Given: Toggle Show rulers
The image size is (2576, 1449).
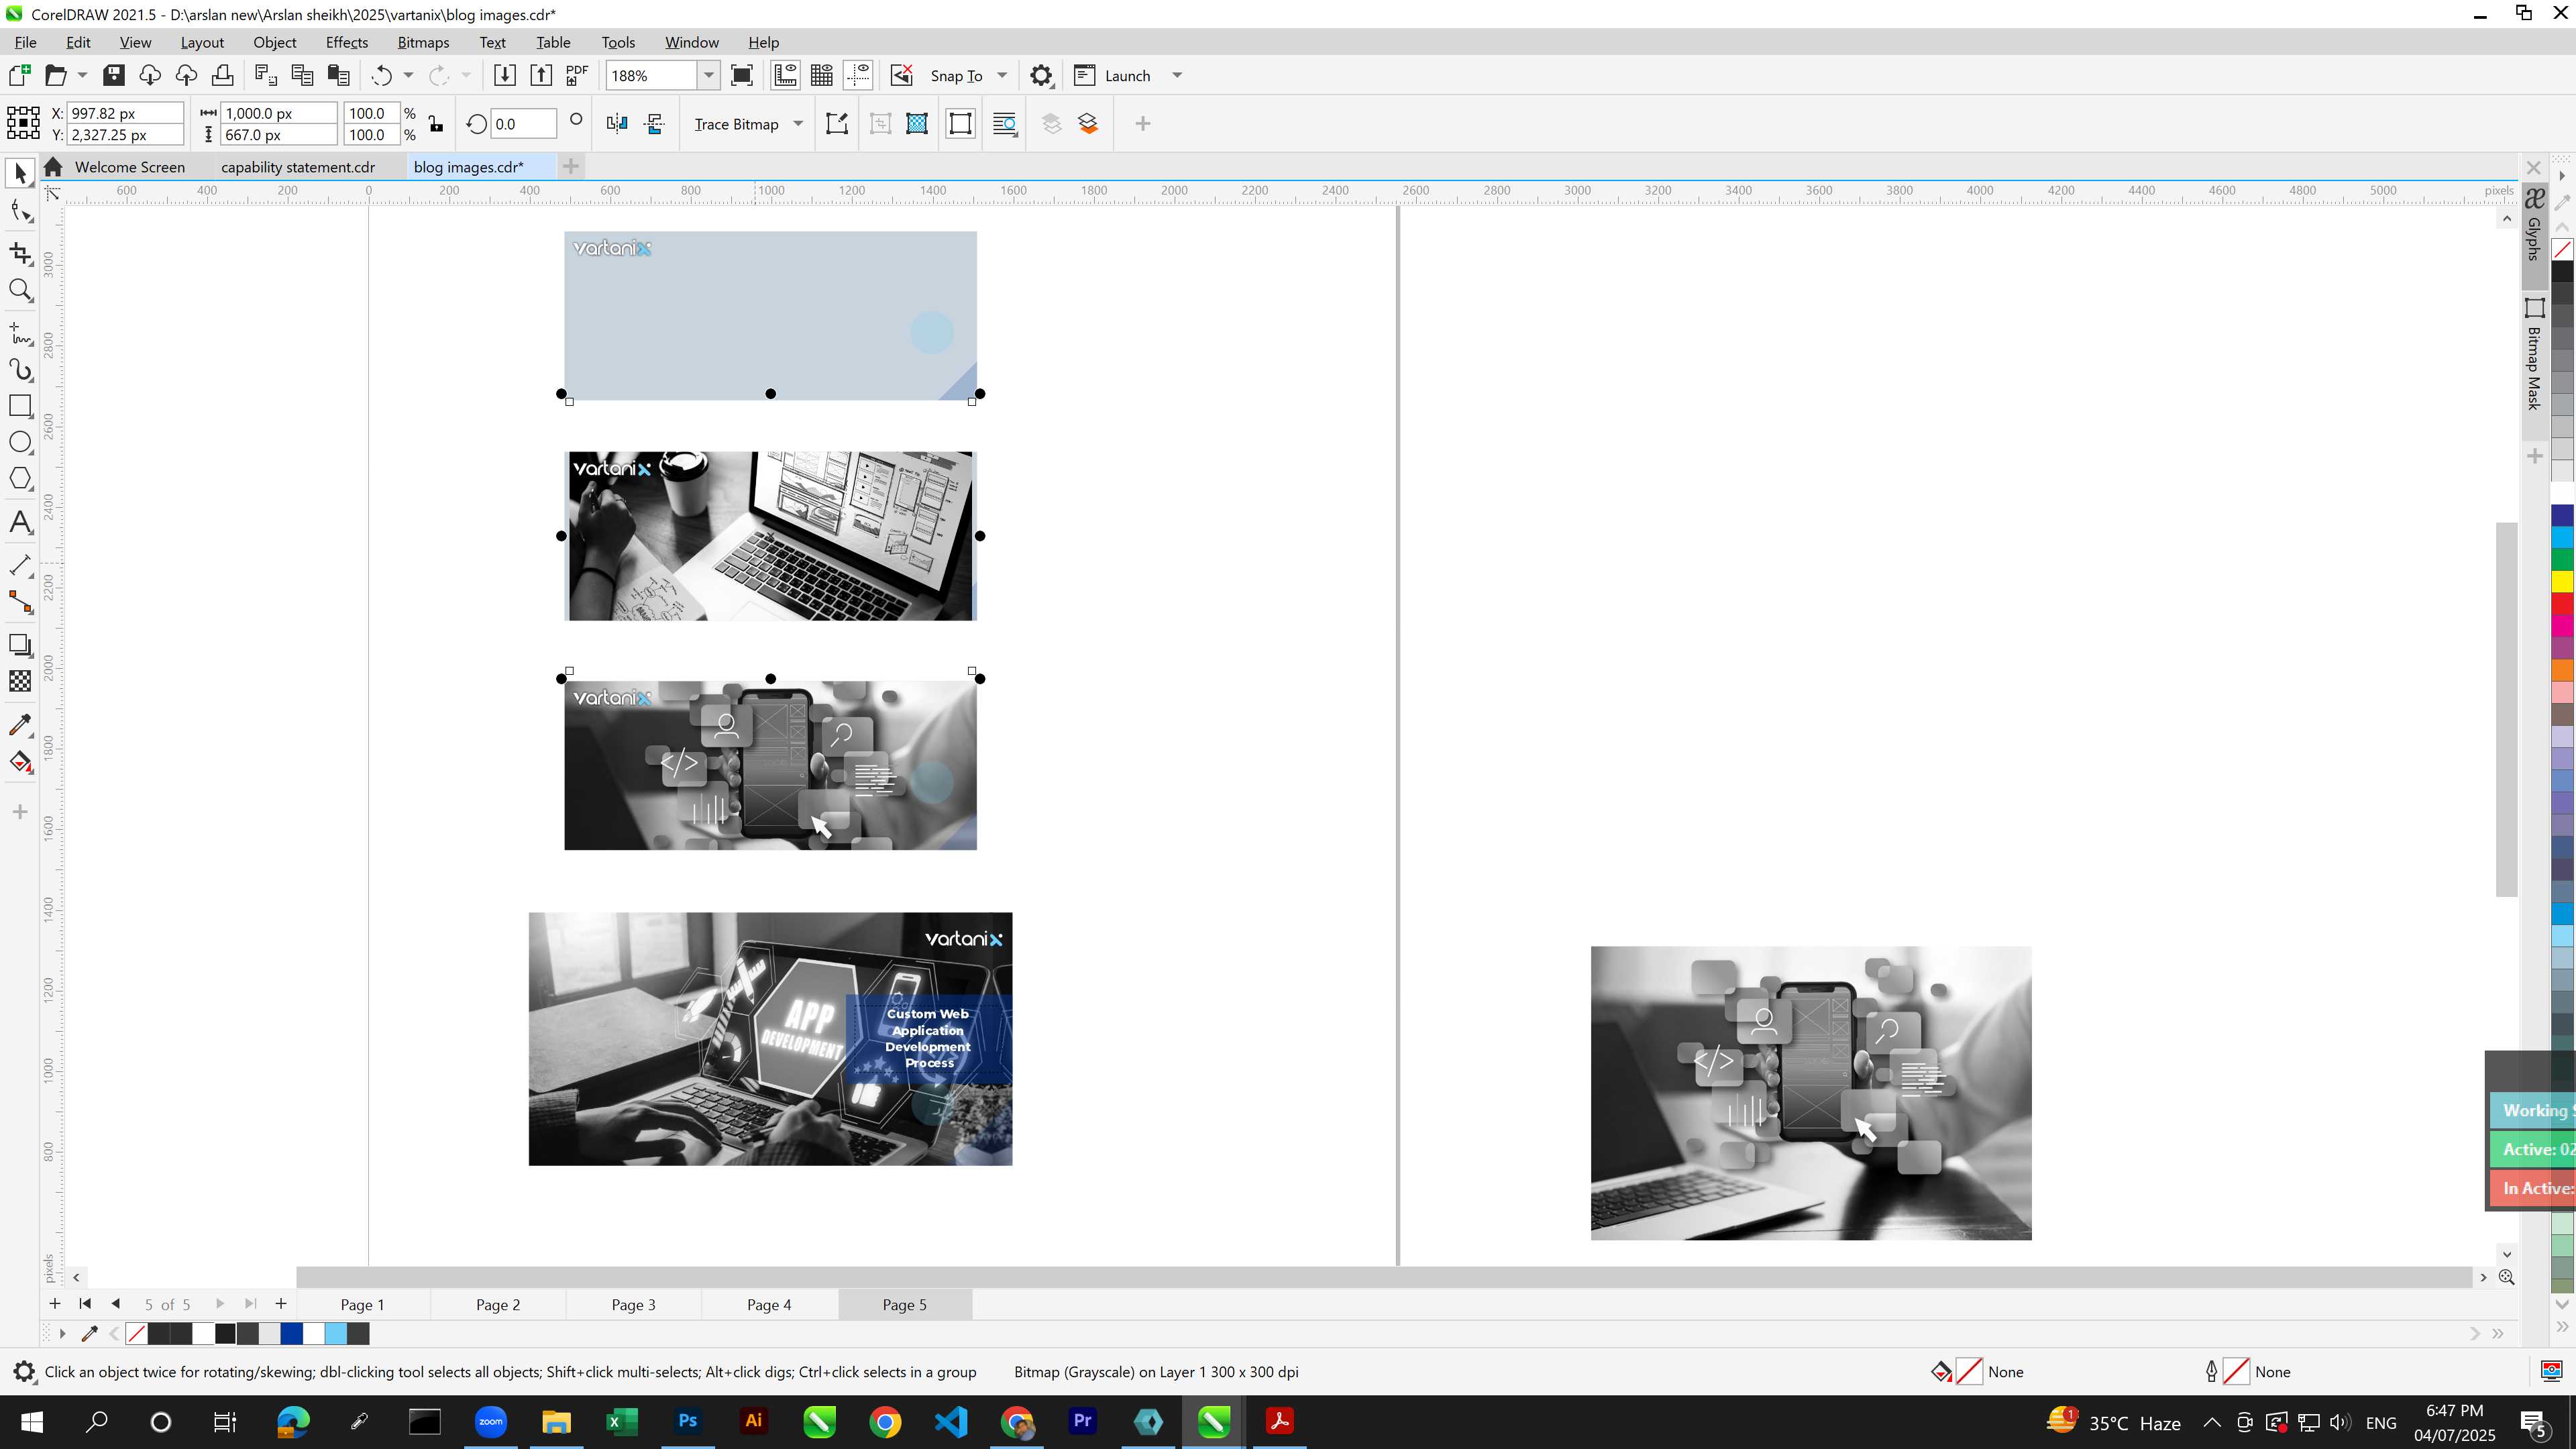Looking at the screenshot, I should click(x=785, y=76).
